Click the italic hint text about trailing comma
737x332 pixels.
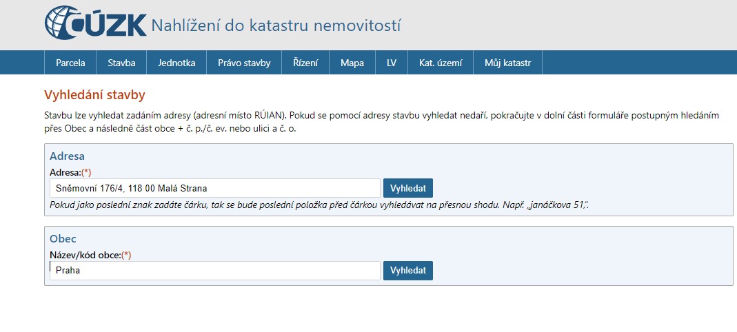(318, 205)
